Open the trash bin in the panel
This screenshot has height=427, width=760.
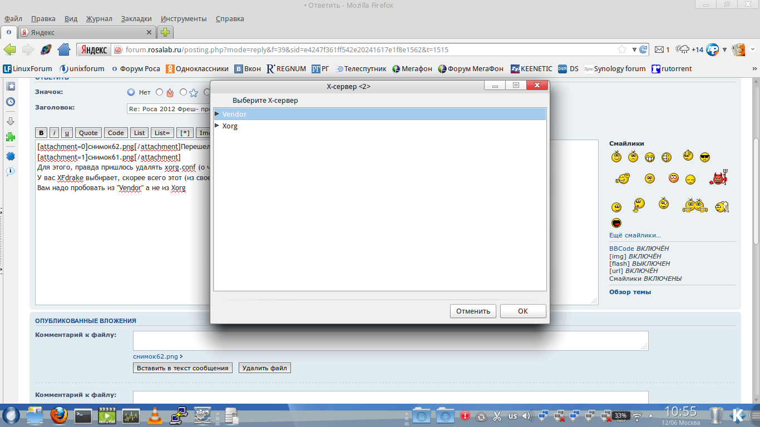[x=717, y=415]
